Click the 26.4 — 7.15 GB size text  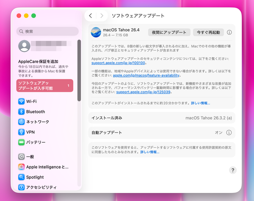click(x=116, y=35)
